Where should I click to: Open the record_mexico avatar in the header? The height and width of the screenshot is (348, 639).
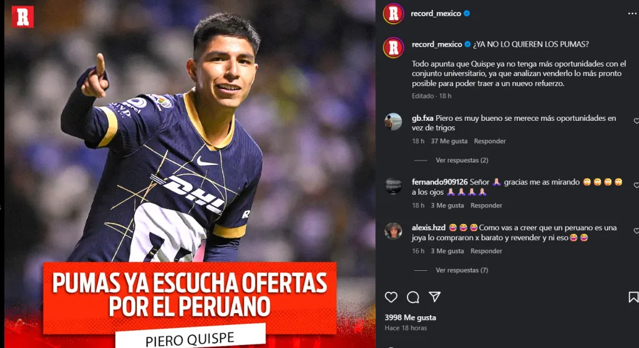(x=393, y=14)
